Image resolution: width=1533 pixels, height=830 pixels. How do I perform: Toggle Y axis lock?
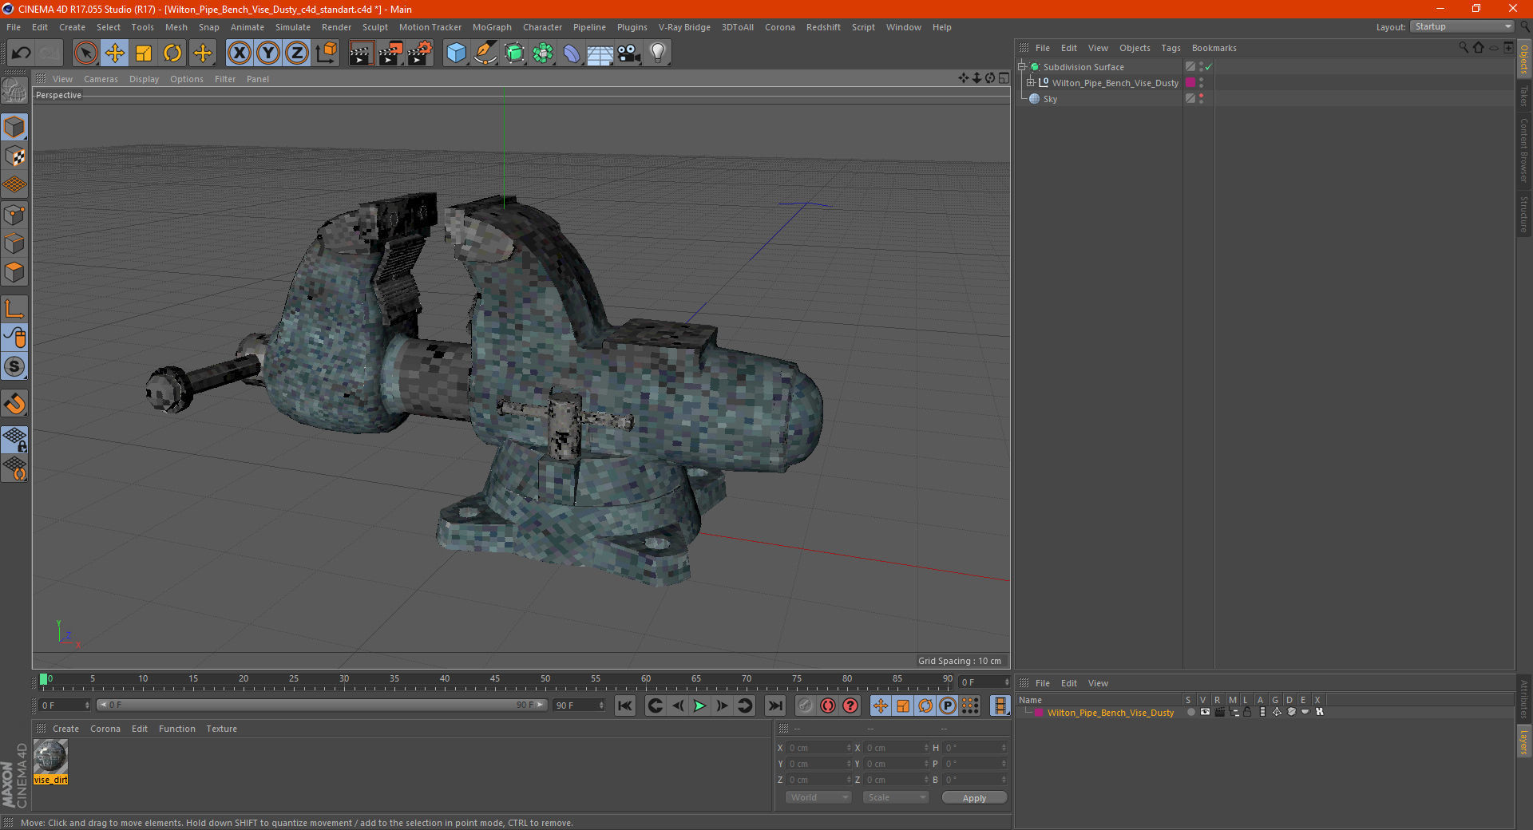(268, 53)
